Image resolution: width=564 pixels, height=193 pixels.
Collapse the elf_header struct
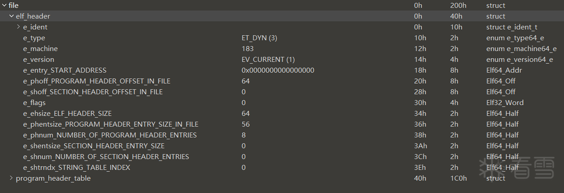[11, 16]
